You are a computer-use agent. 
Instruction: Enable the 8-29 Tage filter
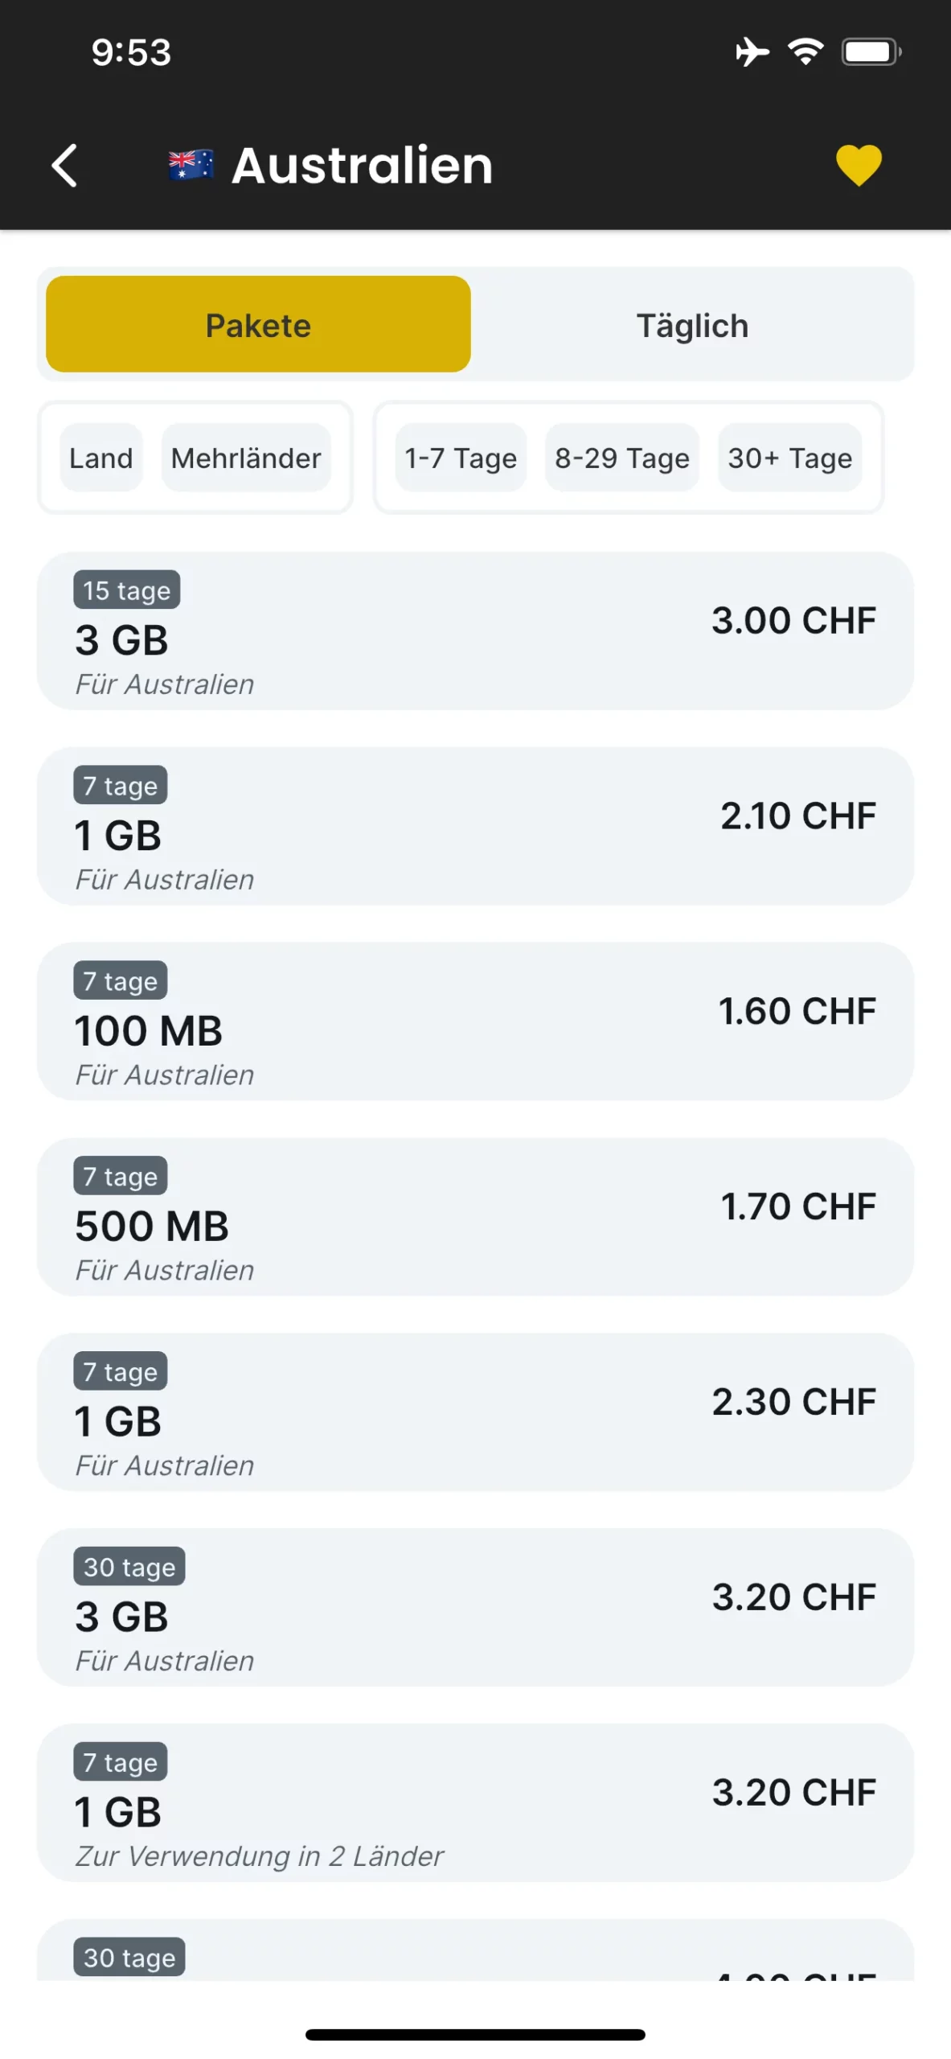click(x=621, y=458)
